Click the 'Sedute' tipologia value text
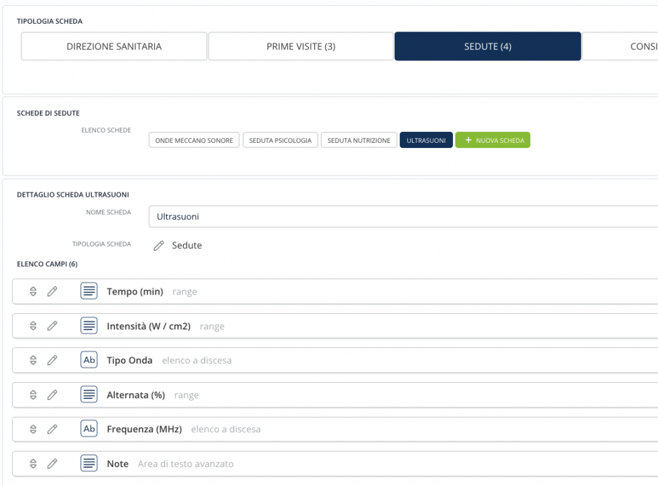 [x=187, y=245]
